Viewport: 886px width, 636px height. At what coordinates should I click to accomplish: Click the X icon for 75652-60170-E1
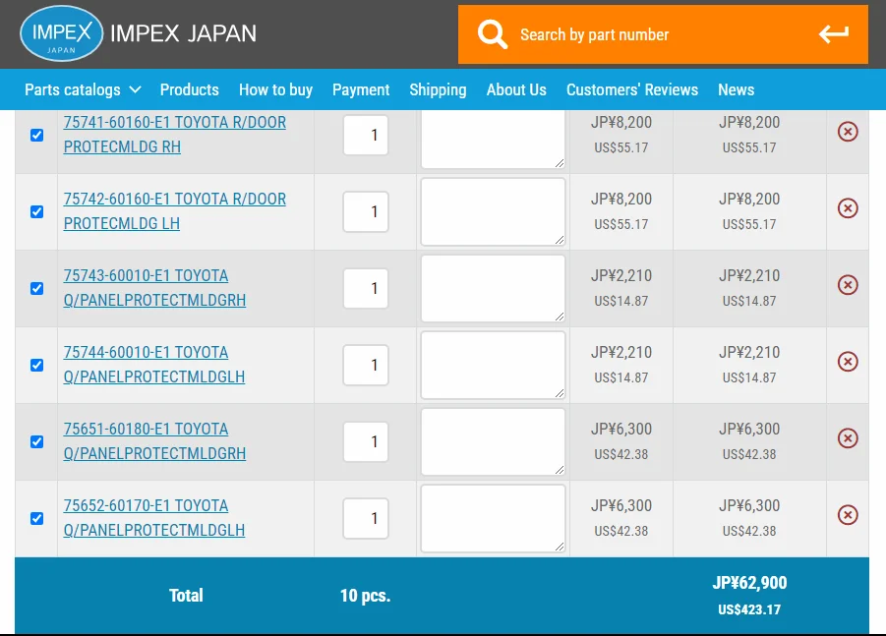(x=847, y=515)
